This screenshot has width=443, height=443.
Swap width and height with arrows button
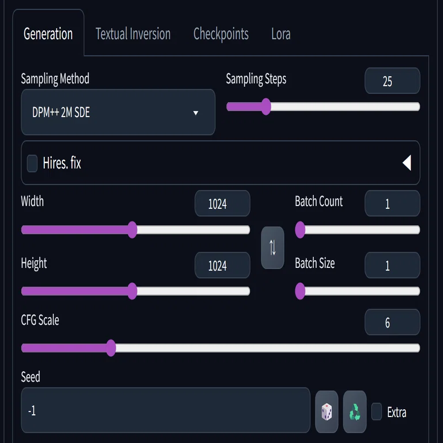pos(272,247)
